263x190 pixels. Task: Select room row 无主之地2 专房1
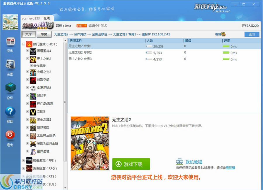pyautogui.click(x=164, y=46)
